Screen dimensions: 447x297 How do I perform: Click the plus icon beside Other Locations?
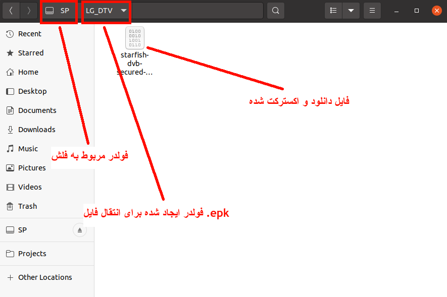[x=10, y=277]
